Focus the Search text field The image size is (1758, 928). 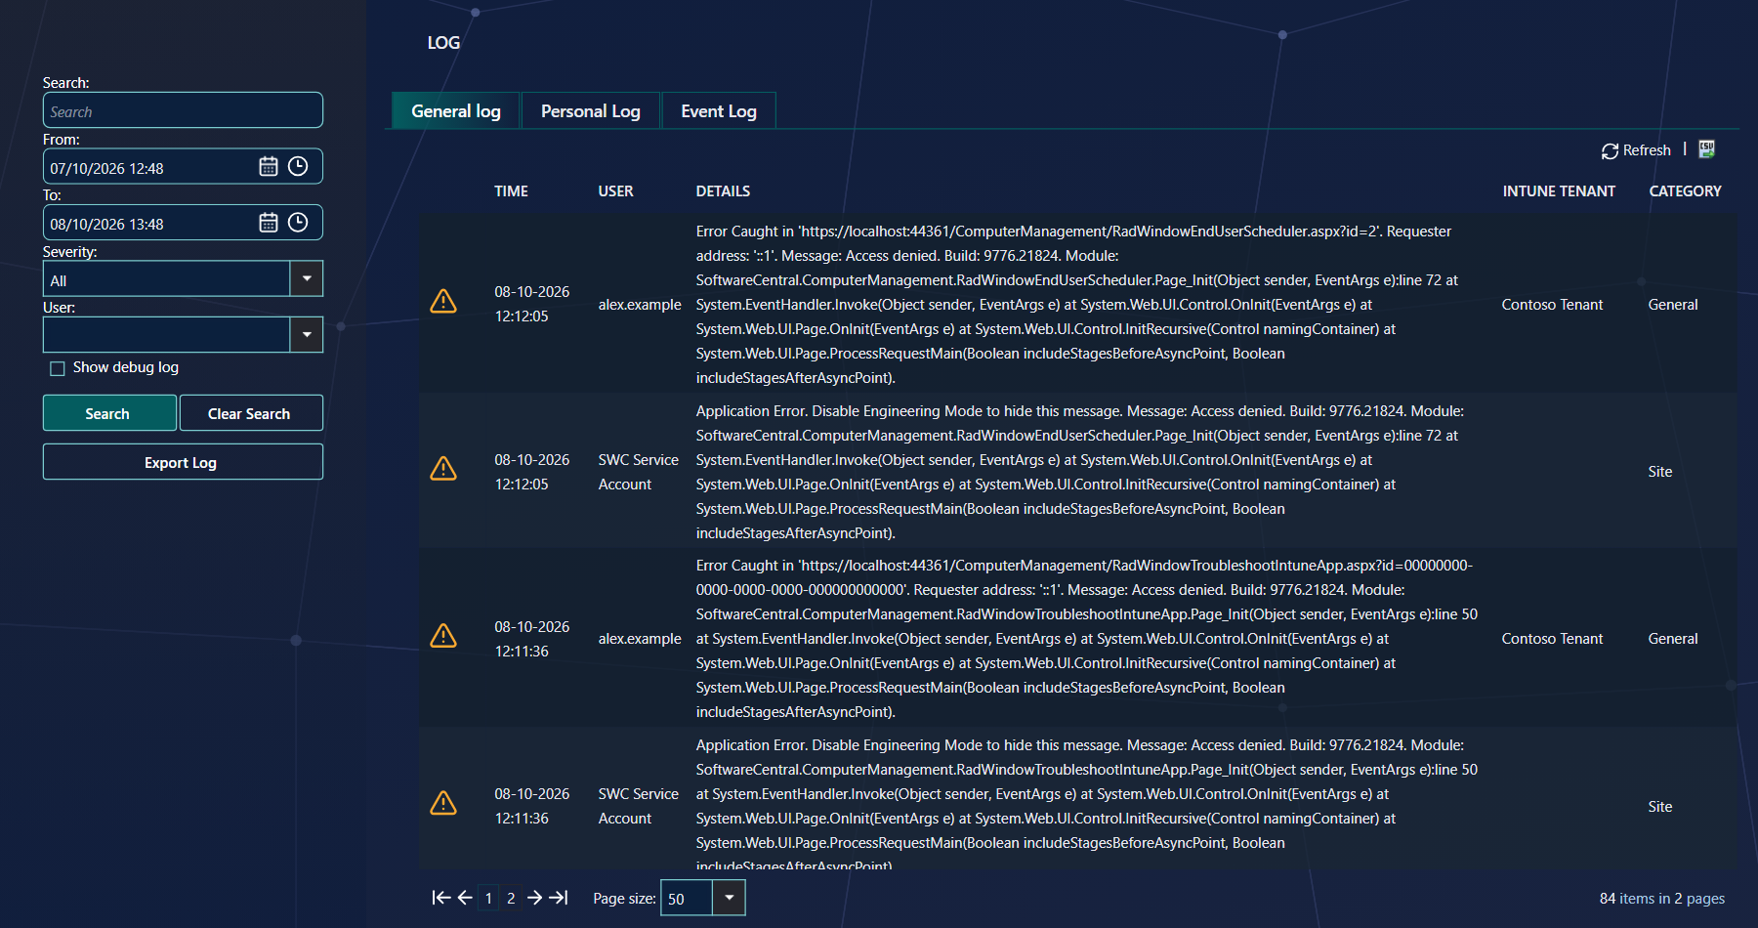coord(183,110)
